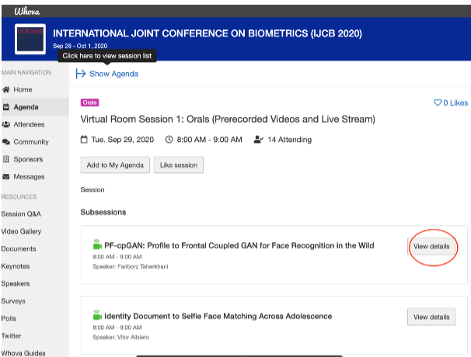The width and height of the screenshot is (471, 357).
Task: Open the Attendees page
Action: 29,124
